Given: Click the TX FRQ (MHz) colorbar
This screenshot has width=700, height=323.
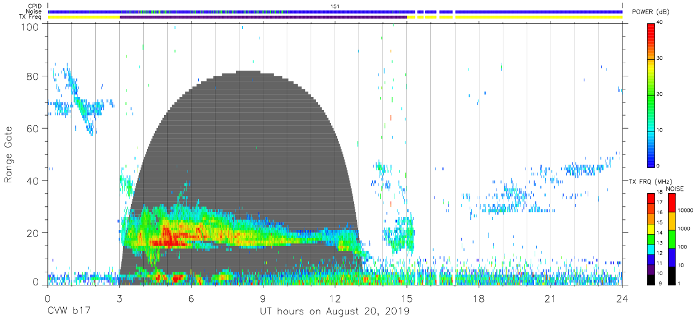Looking at the screenshot, I should 651,239.
